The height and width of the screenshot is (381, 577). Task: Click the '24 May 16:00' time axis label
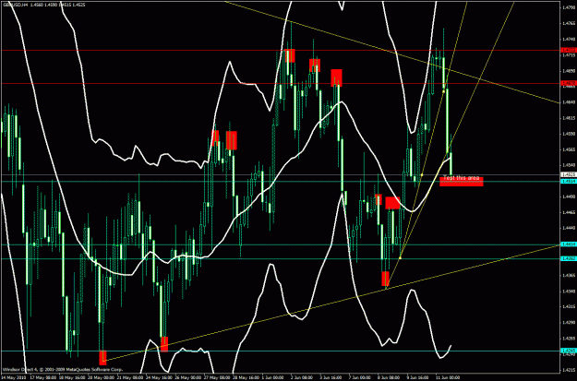point(160,377)
